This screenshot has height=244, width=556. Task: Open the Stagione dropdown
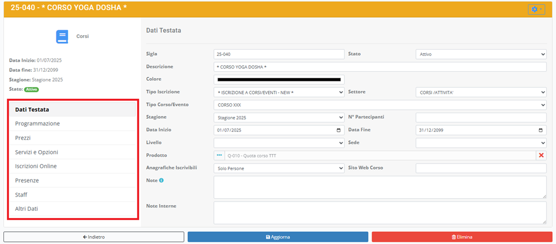[279, 118]
